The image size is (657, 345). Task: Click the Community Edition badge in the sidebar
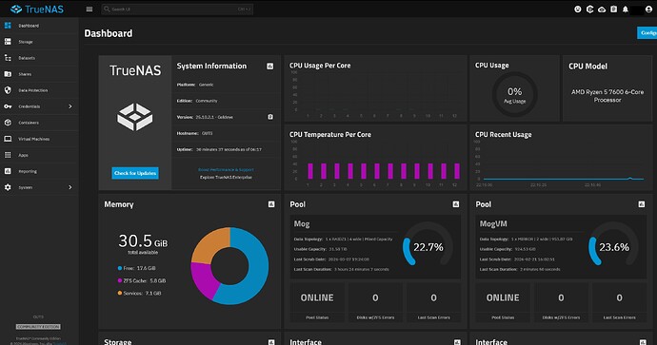coord(38,327)
